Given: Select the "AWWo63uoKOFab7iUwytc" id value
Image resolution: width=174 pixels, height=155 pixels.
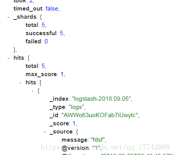Looking at the screenshot, I should coord(100,115).
